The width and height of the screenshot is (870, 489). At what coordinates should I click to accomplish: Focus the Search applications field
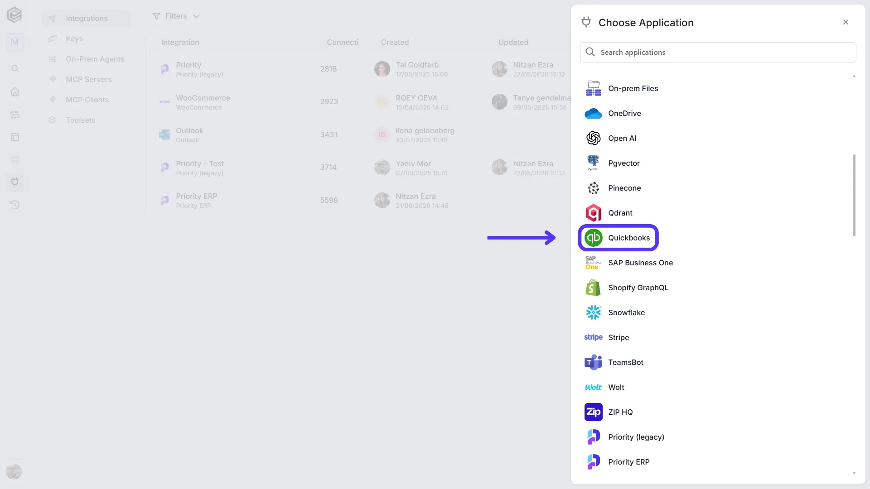[718, 52]
